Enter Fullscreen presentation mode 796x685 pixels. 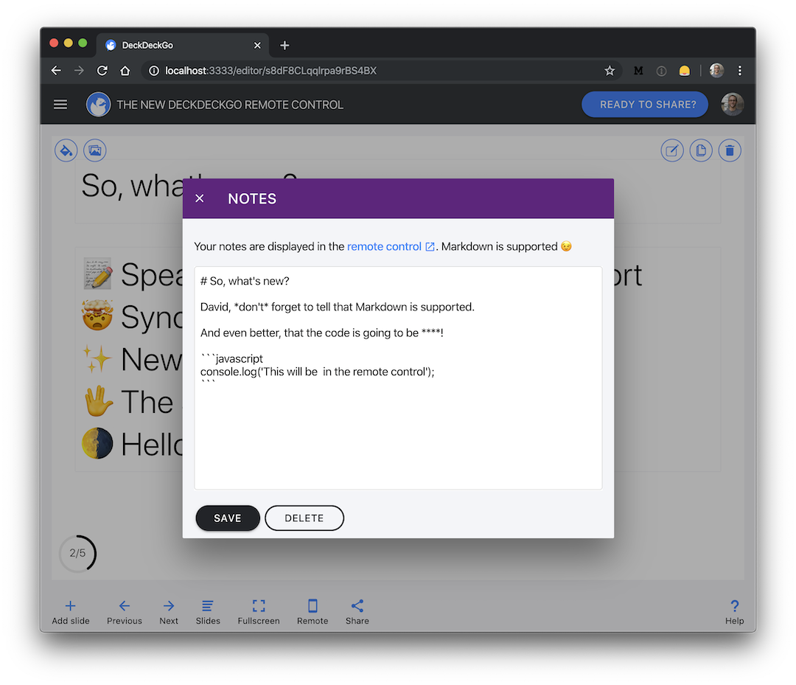(x=258, y=611)
